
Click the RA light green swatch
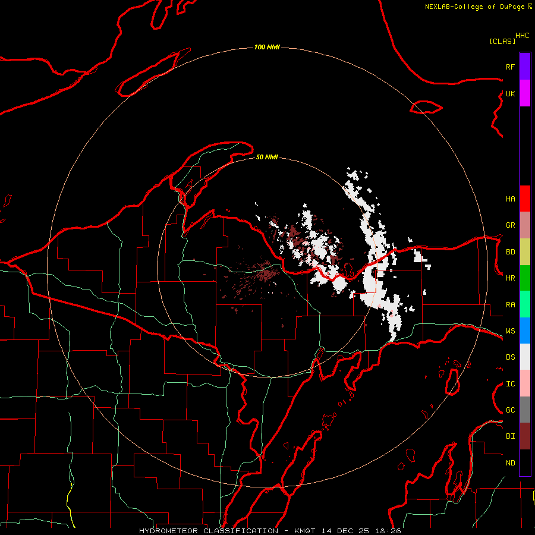(x=525, y=304)
